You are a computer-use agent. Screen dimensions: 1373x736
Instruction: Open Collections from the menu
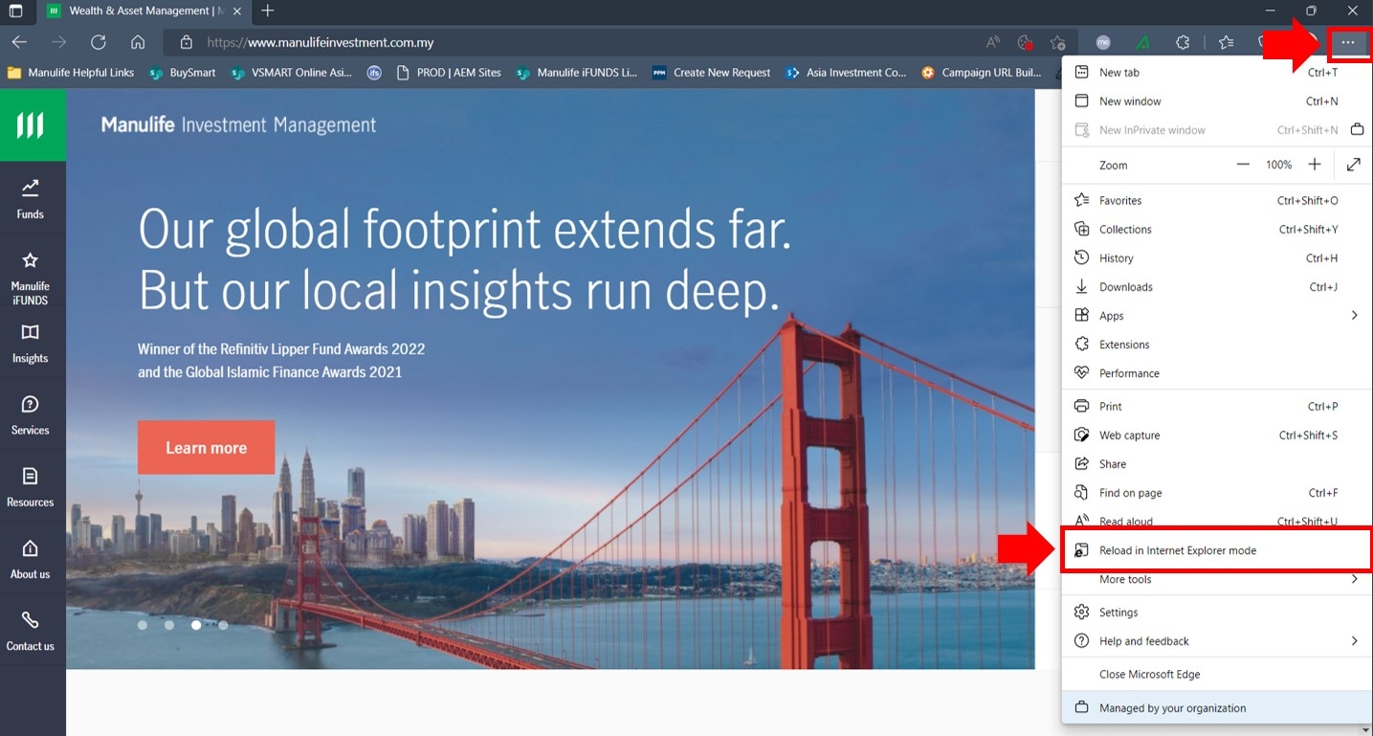click(1216, 230)
